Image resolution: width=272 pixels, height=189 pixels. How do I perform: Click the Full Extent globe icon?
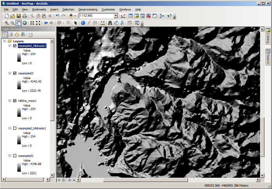point(24,23)
